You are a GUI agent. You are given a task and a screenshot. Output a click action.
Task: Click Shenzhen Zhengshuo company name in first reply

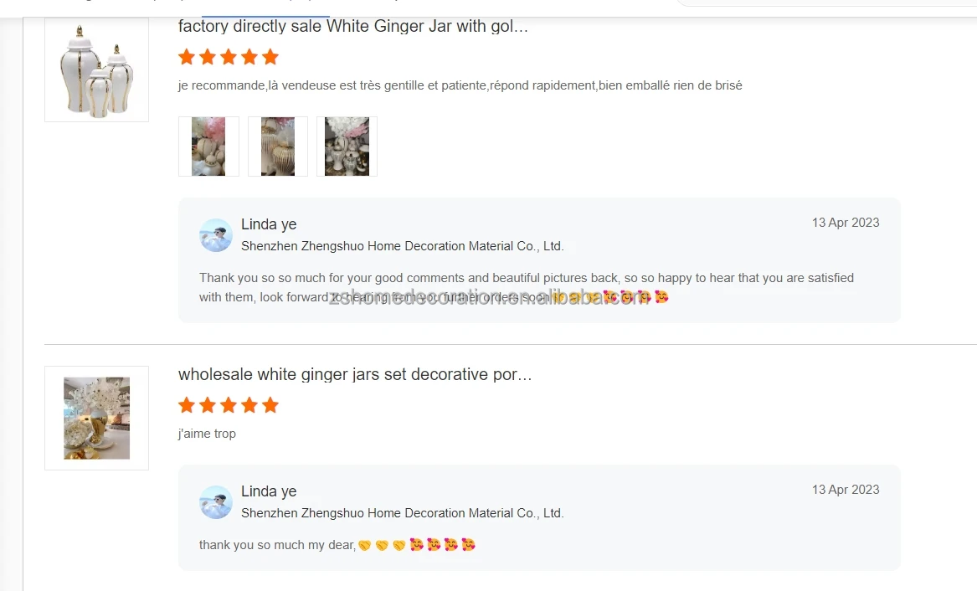(x=403, y=246)
